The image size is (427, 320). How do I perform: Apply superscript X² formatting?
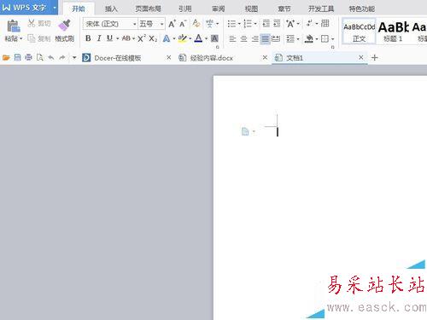click(142, 38)
